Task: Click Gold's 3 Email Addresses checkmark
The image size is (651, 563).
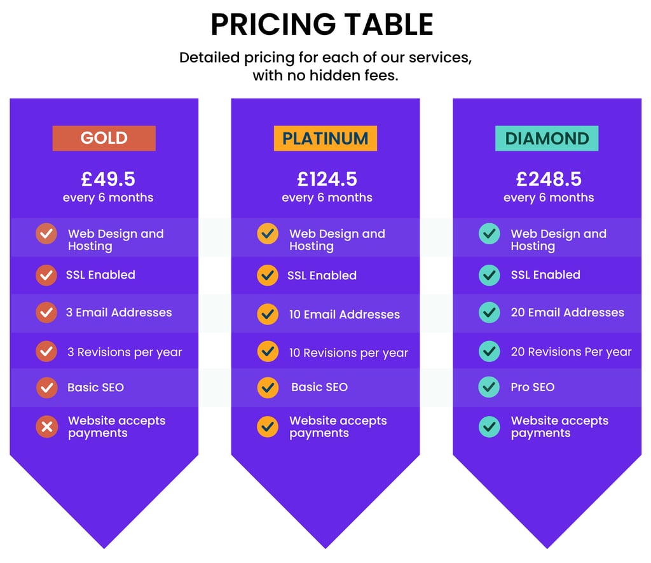Action: tap(46, 312)
